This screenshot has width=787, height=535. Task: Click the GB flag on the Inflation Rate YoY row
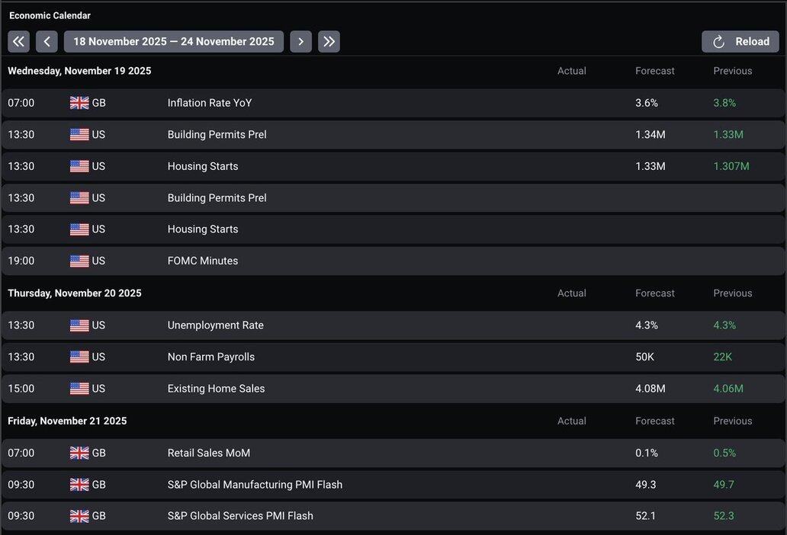[79, 103]
